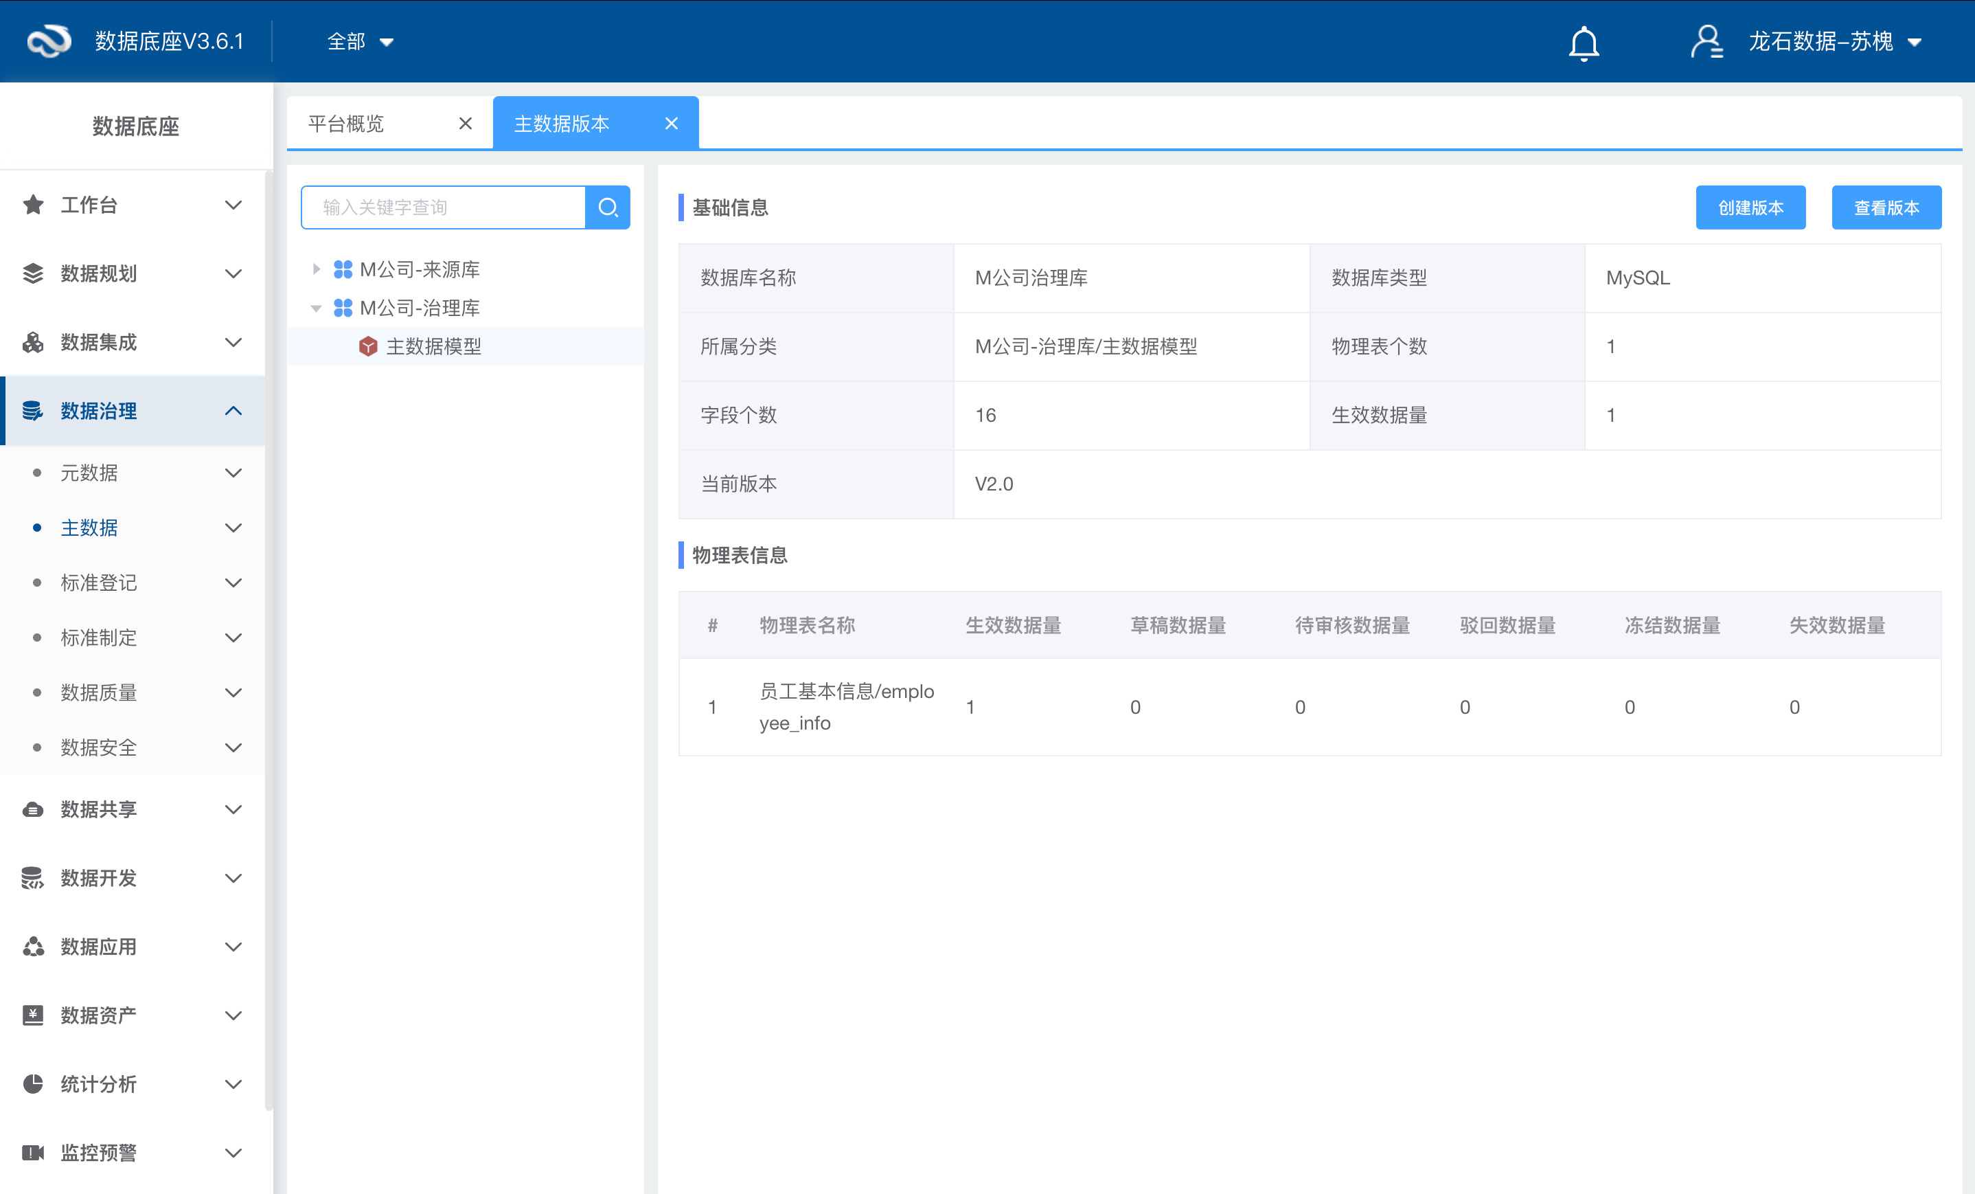Click the user profile avatar icon
The image size is (1975, 1194).
1706,42
